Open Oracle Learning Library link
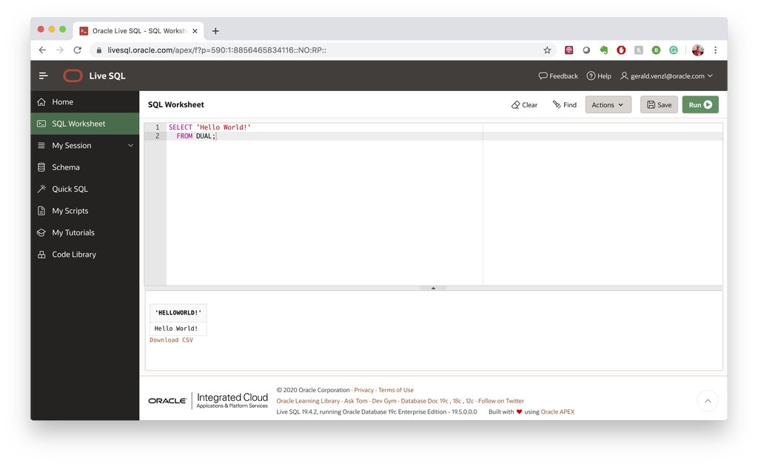 (x=308, y=401)
